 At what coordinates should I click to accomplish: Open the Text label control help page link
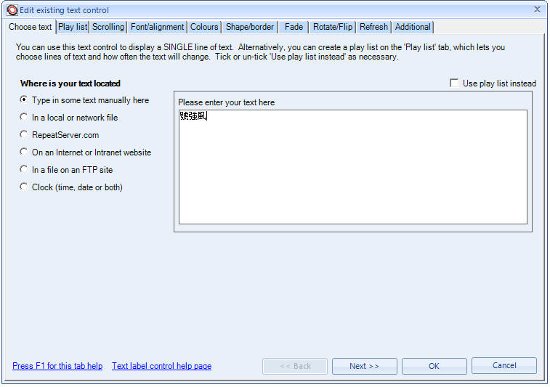coord(162,366)
